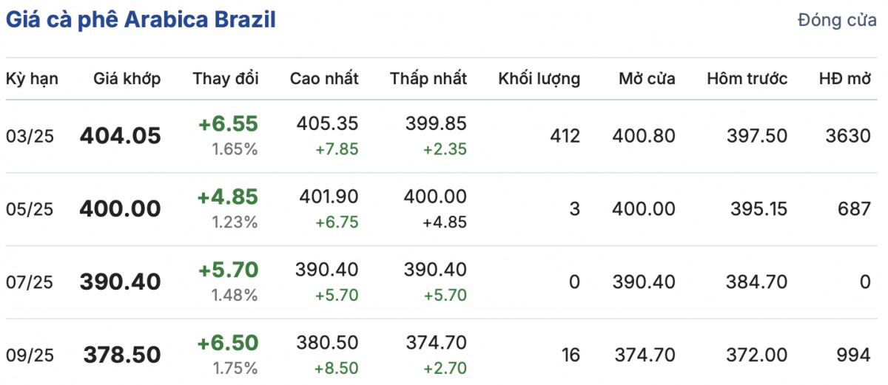Select the 390.40 bold matched price
888x385 pixels.
[120, 282]
